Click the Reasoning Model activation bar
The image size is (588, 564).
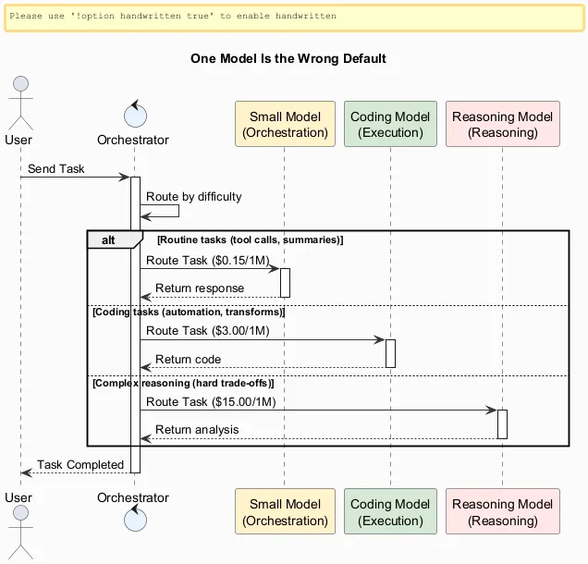tap(503, 424)
